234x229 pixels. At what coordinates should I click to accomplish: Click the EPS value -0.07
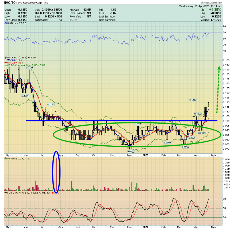point(113,13)
